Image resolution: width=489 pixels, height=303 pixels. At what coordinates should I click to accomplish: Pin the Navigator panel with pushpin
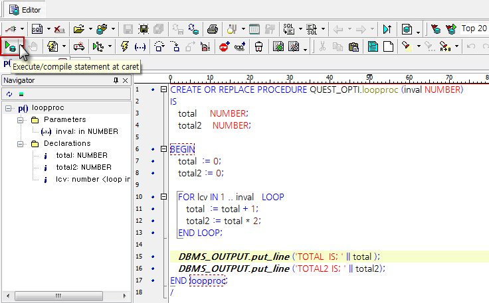coord(116,80)
